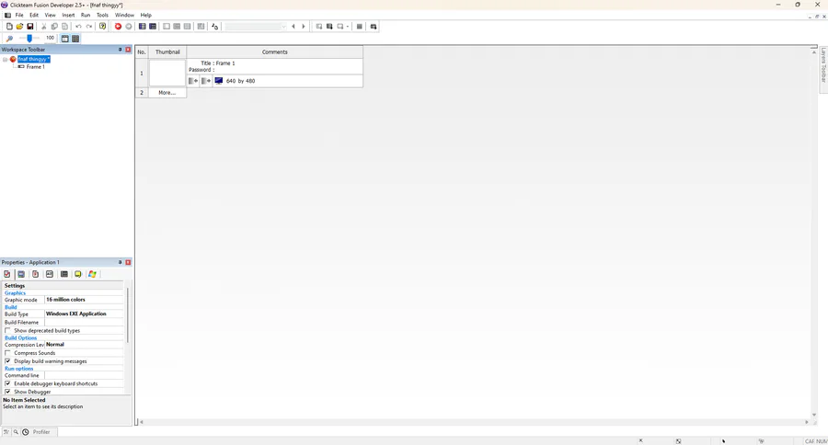Go to the next frame with right arrow
This screenshot has height=445, width=828.
click(x=304, y=27)
